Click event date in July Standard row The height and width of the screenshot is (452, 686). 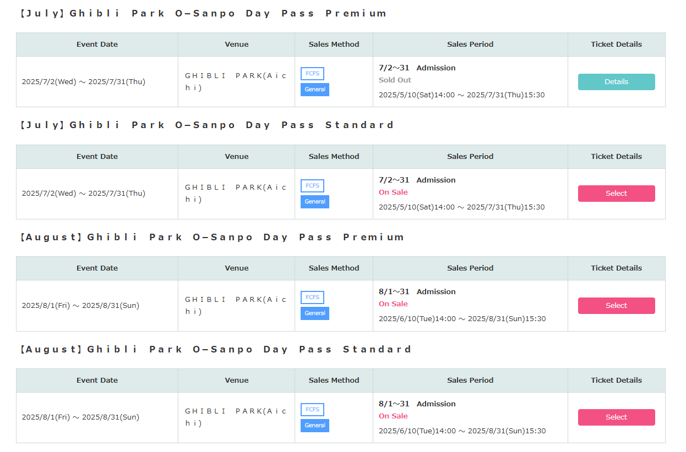coord(84,194)
